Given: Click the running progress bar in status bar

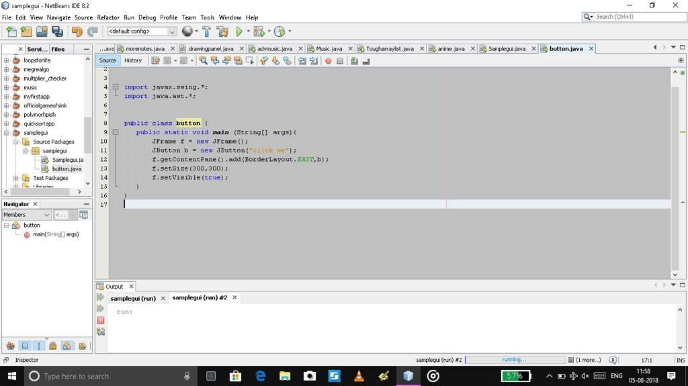Looking at the screenshot, I should tap(515, 360).
